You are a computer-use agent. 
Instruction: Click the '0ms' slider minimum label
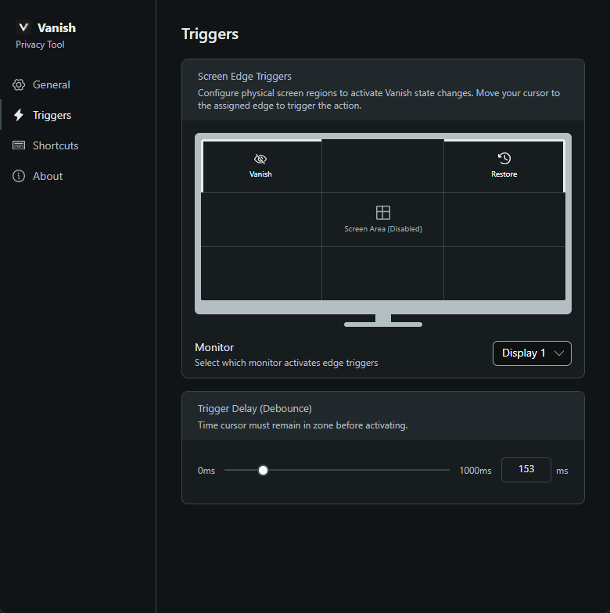pos(206,471)
